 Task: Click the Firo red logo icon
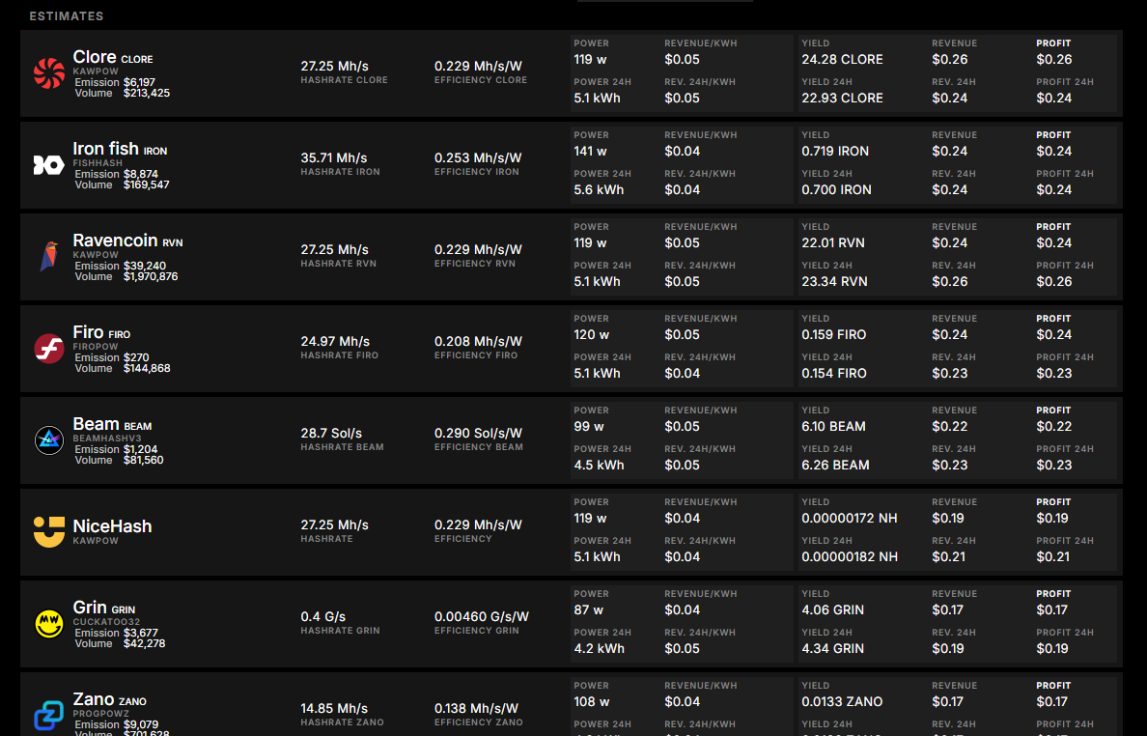pos(48,349)
